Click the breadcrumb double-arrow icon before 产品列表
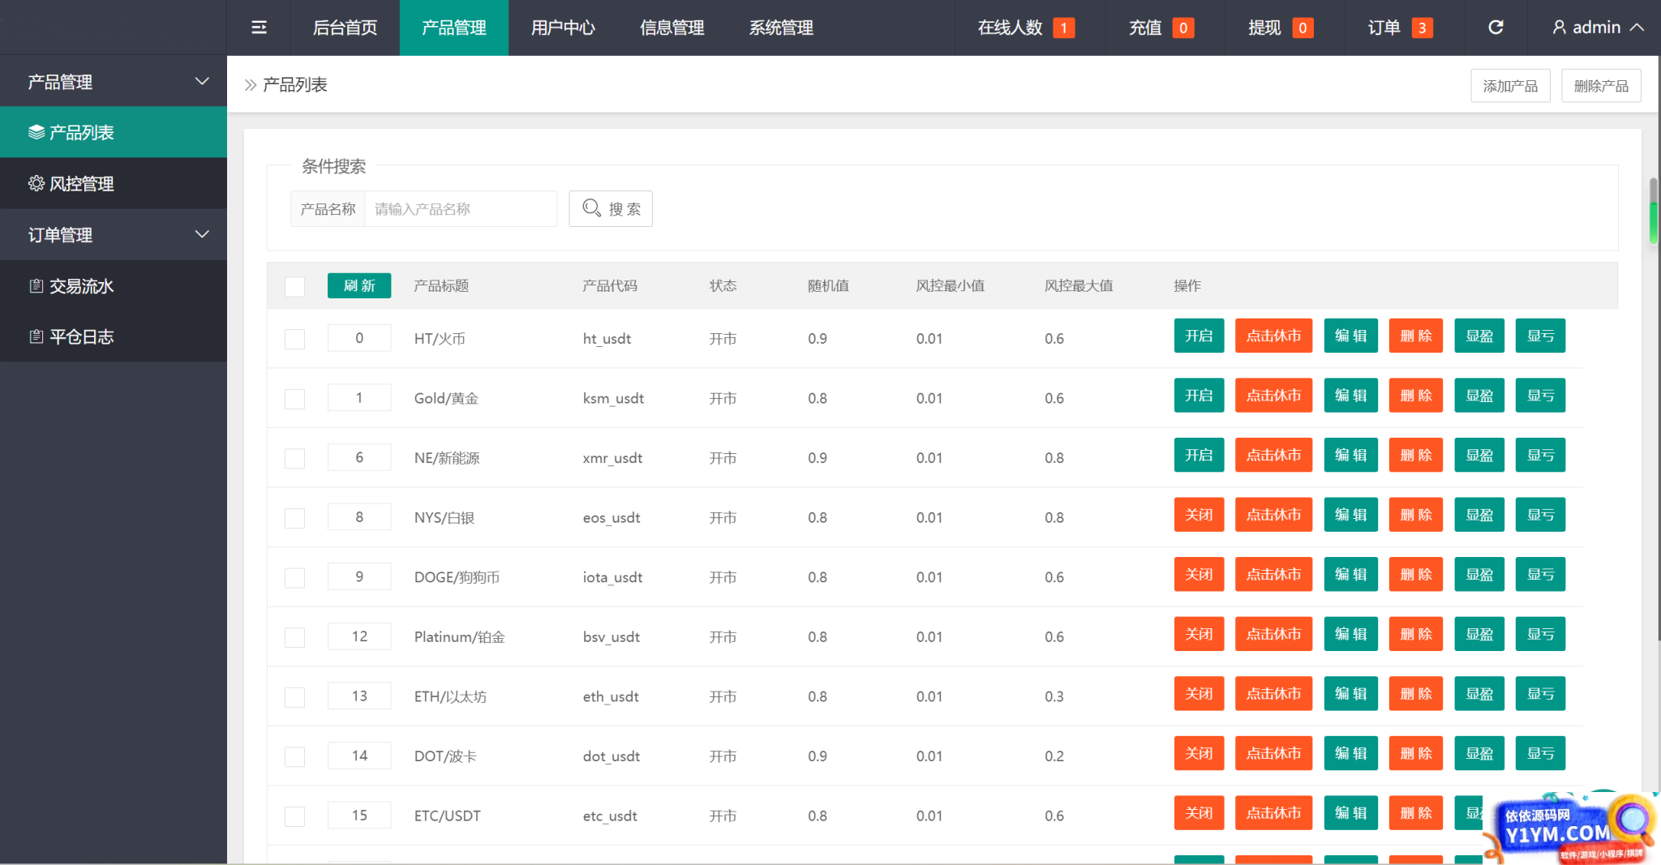1661x865 pixels. [251, 84]
